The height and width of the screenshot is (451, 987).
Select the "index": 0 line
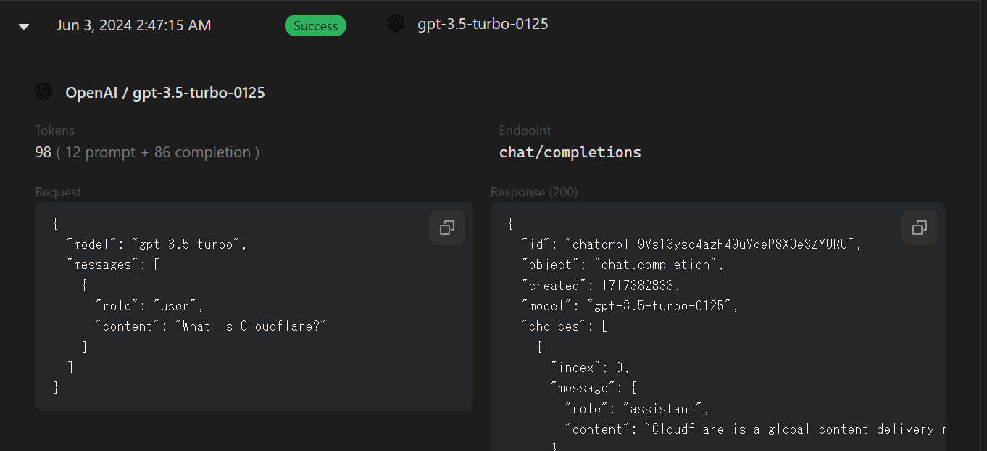pos(590,368)
